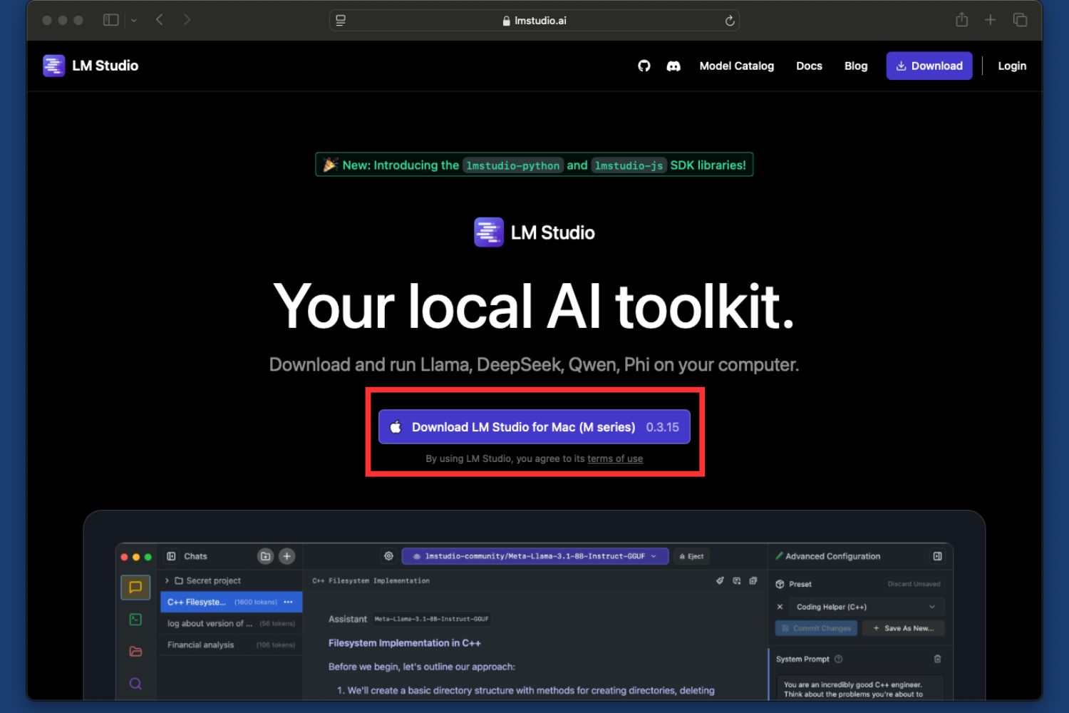The height and width of the screenshot is (713, 1069).
Task: Select the Developer terminal icon in app sidebar
Action: [135, 620]
